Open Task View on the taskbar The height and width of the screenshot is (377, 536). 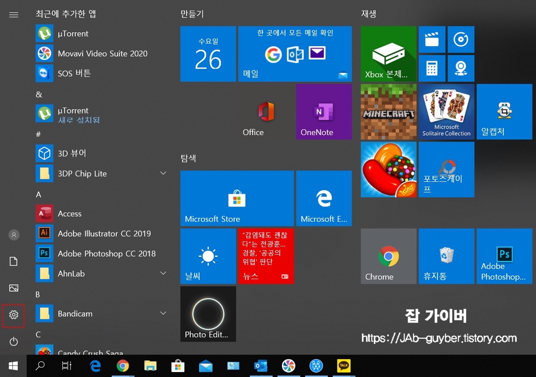66,366
